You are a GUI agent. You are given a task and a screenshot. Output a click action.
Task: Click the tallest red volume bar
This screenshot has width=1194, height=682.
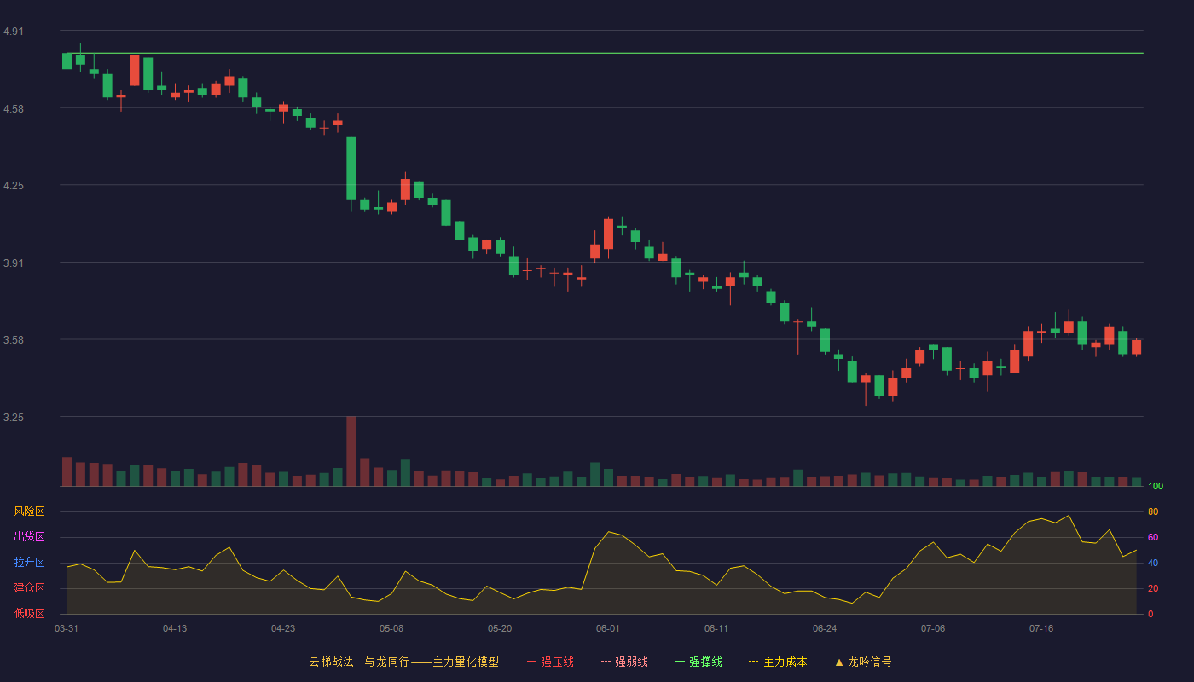coord(351,452)
